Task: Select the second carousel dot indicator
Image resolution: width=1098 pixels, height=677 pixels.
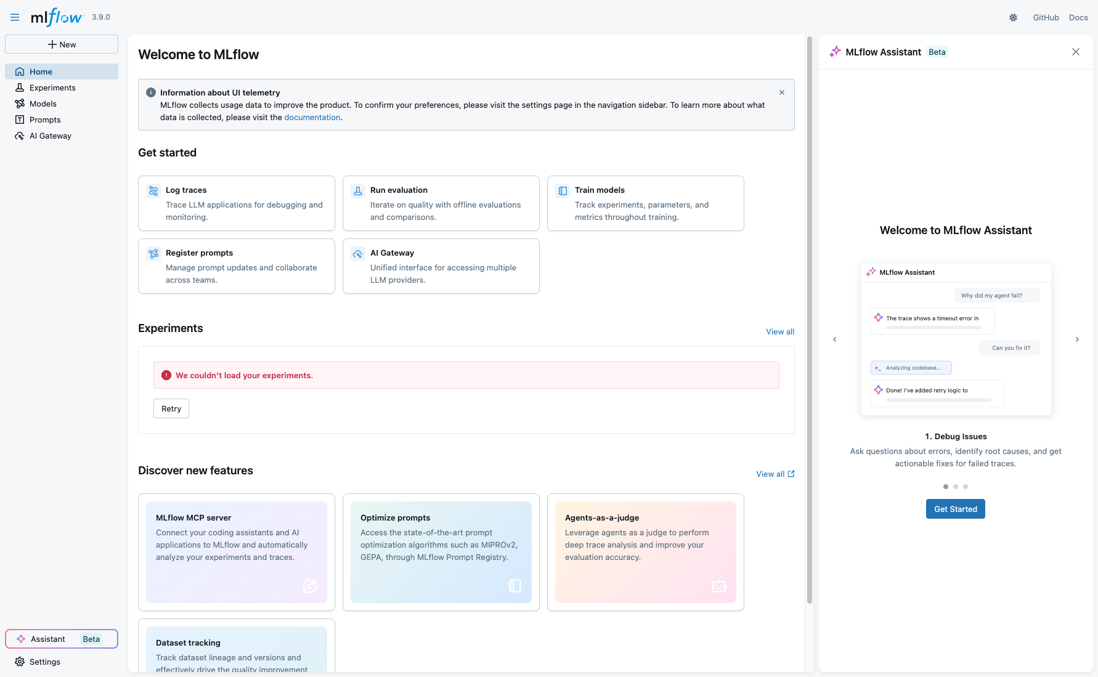Action: click(x=956, y=487)
